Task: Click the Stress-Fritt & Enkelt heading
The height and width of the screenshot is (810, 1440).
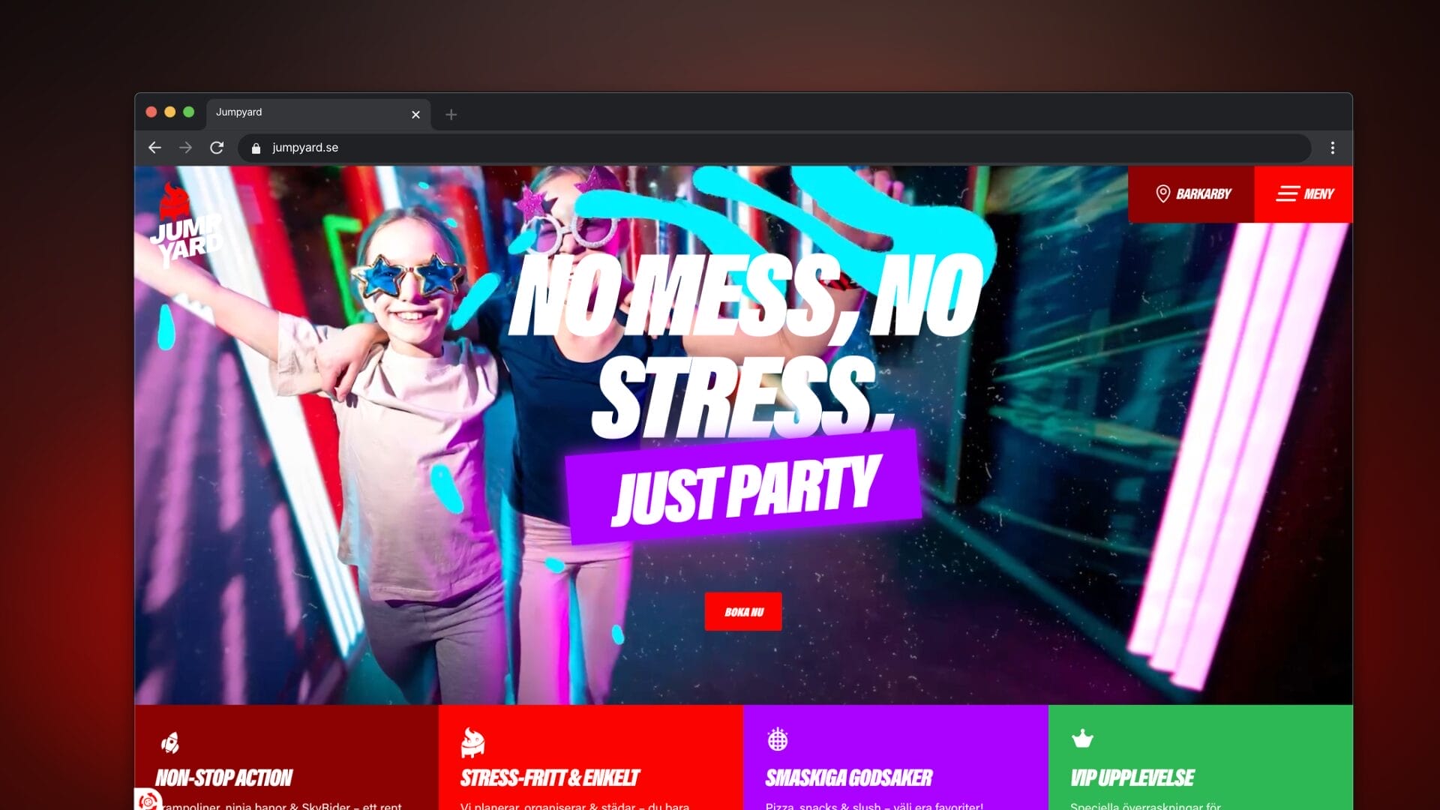Action: 550,778
